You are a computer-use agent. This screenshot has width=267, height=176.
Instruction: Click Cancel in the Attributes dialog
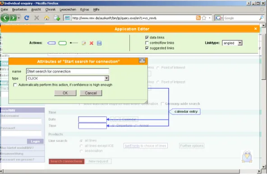[x=91, y=93]
